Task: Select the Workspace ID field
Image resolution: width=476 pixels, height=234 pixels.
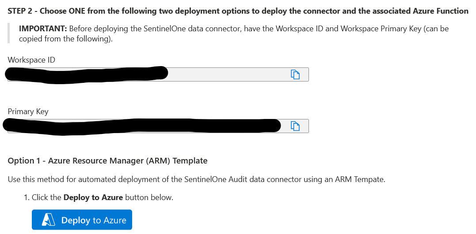Action: click(x=158, y=74)
